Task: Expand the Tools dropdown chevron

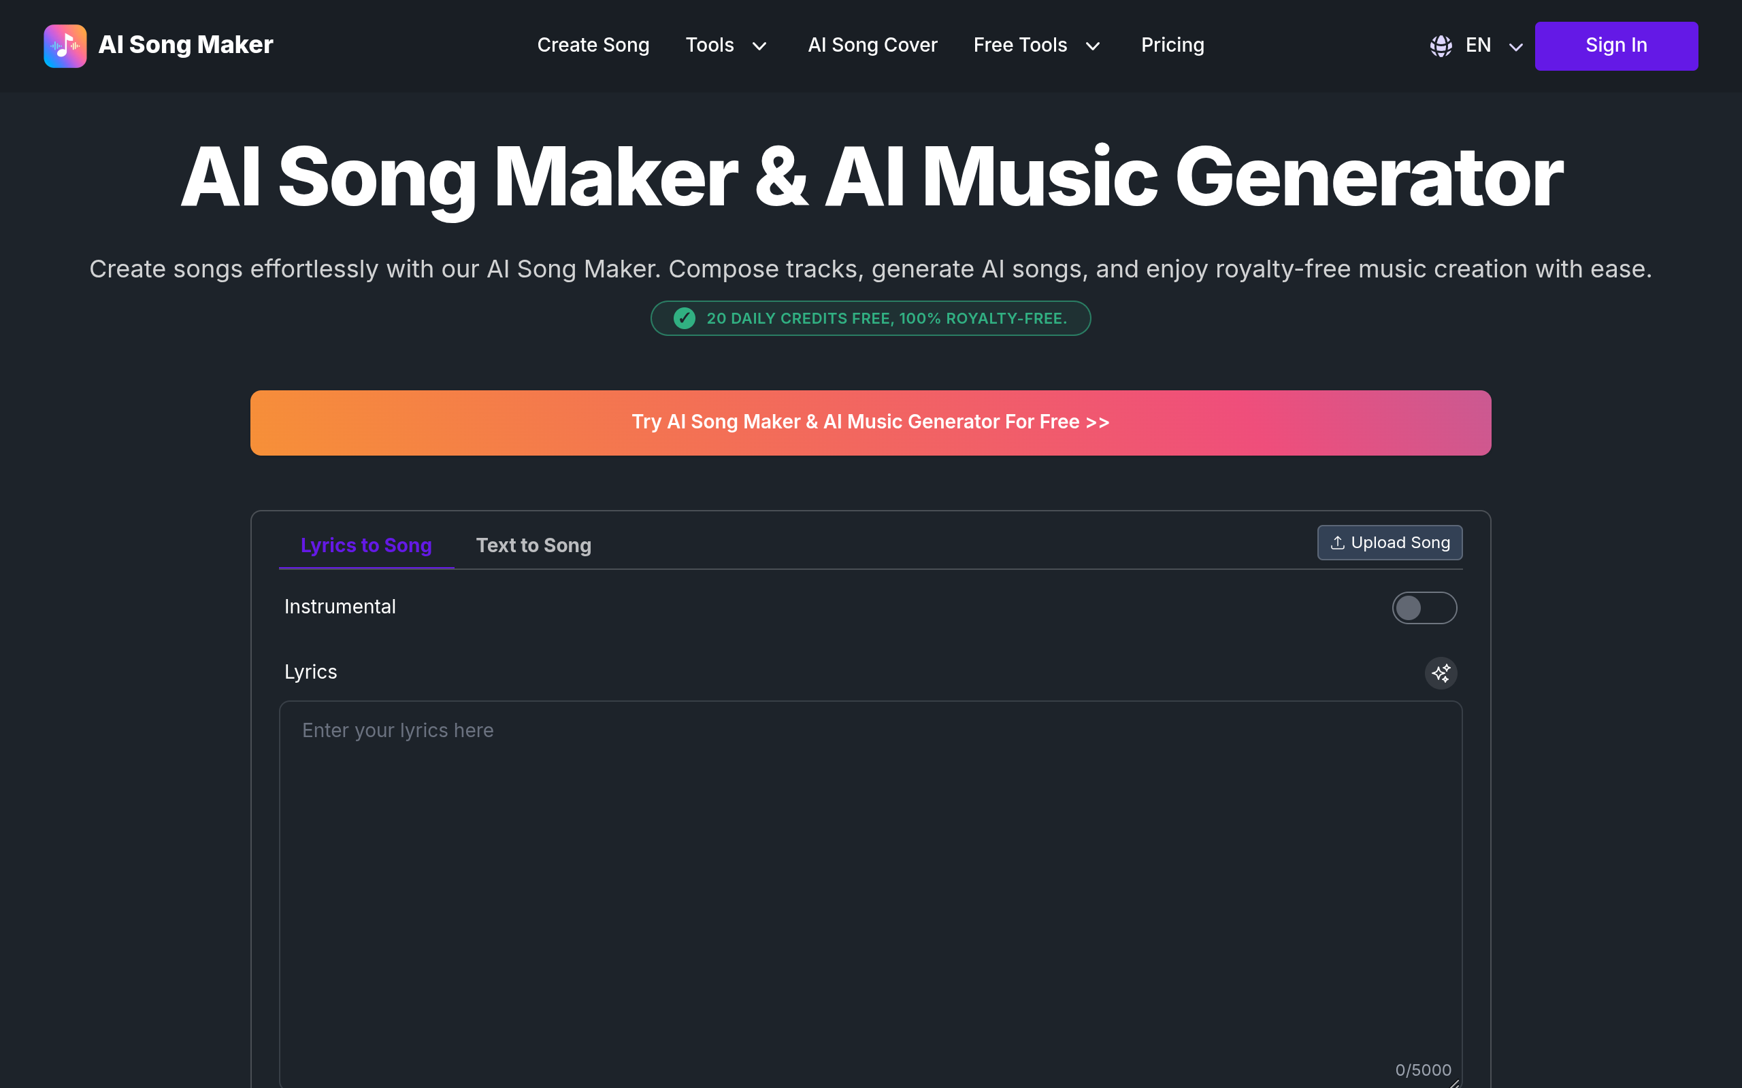Action: (759, 47)
